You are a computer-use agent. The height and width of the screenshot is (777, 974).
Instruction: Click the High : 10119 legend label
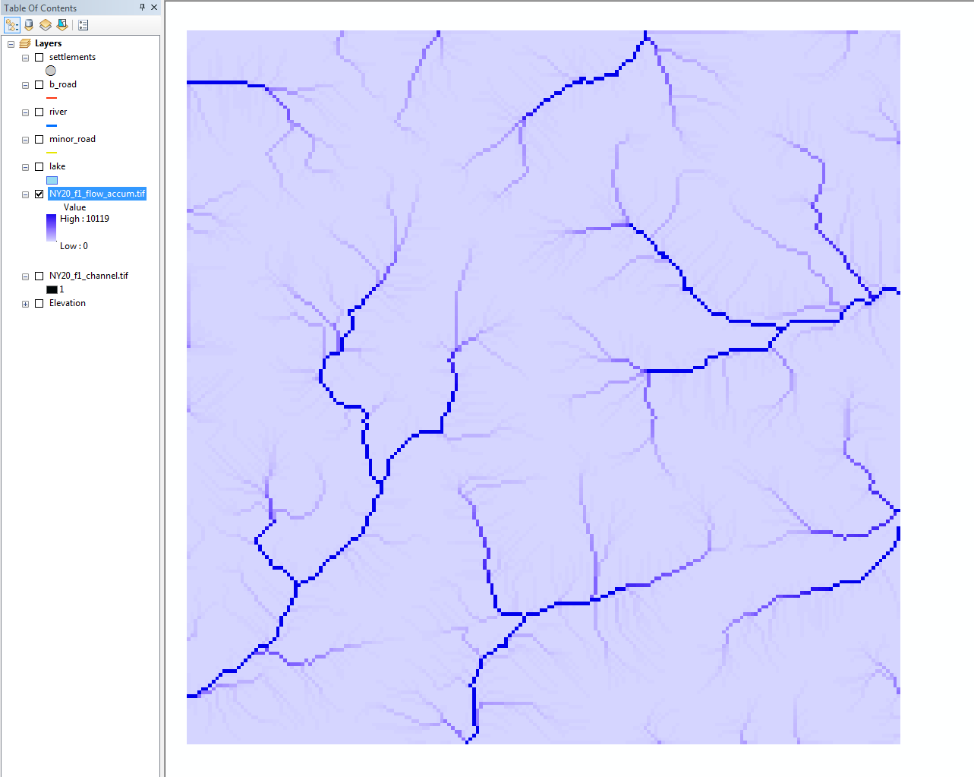click(x=84, y=218)
